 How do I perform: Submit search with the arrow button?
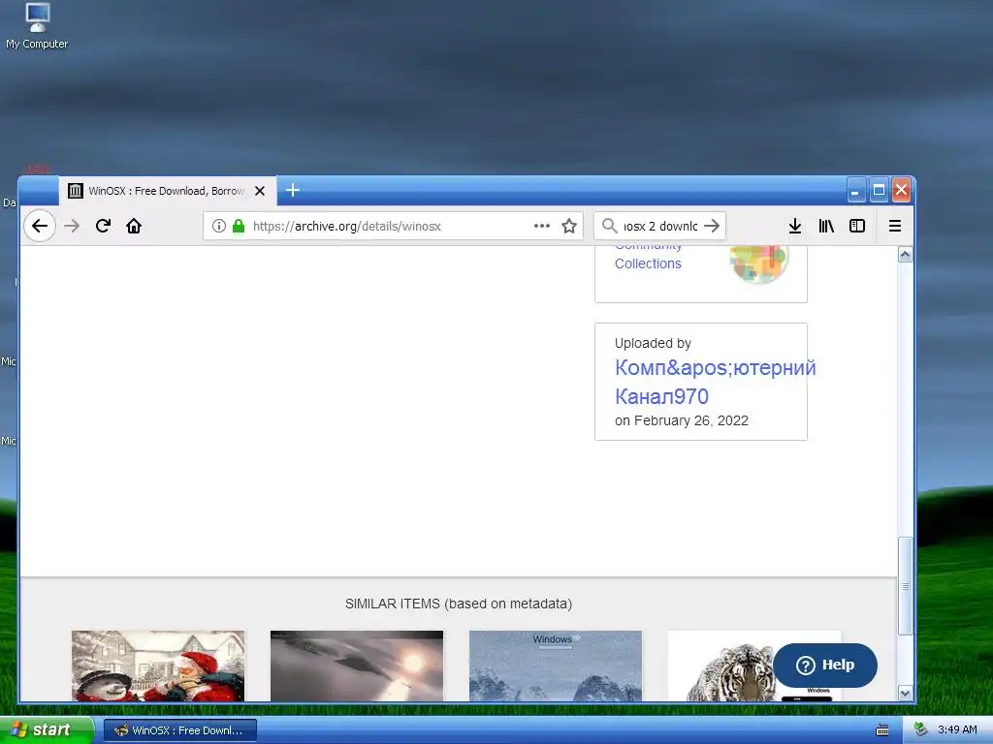pyautogui.click(x=712, y=226)
